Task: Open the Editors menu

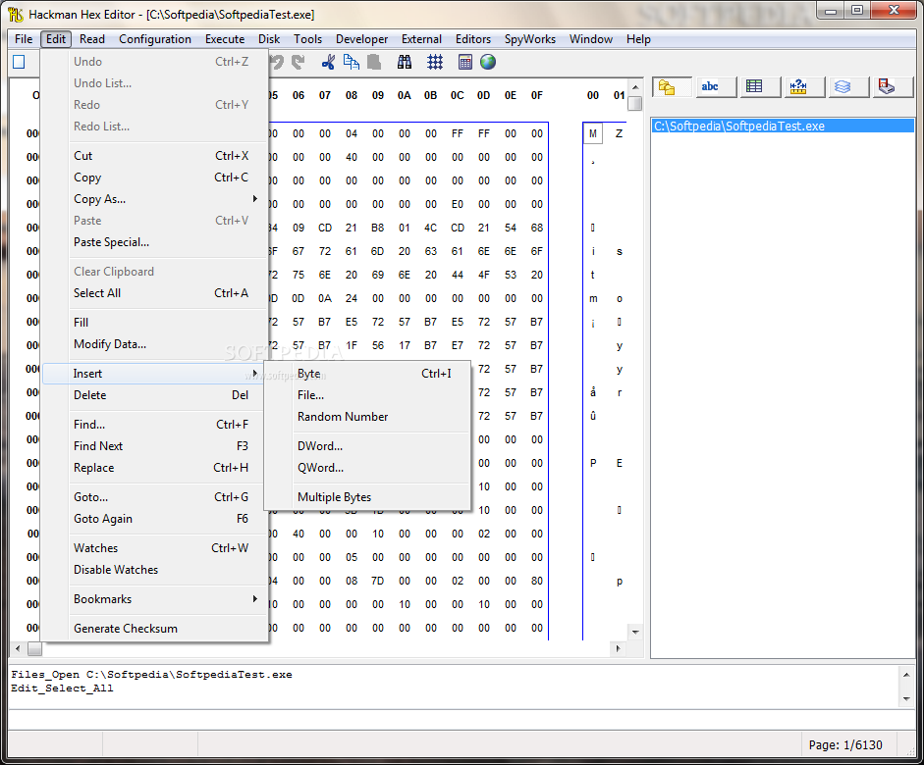Action: [472, 39]
